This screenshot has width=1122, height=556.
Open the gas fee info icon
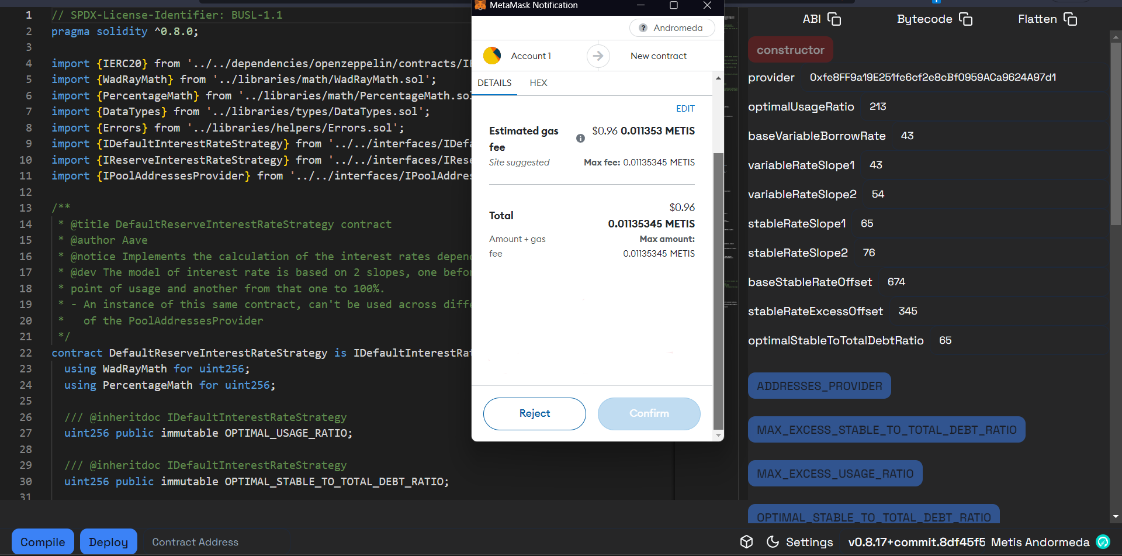point(580,139)
